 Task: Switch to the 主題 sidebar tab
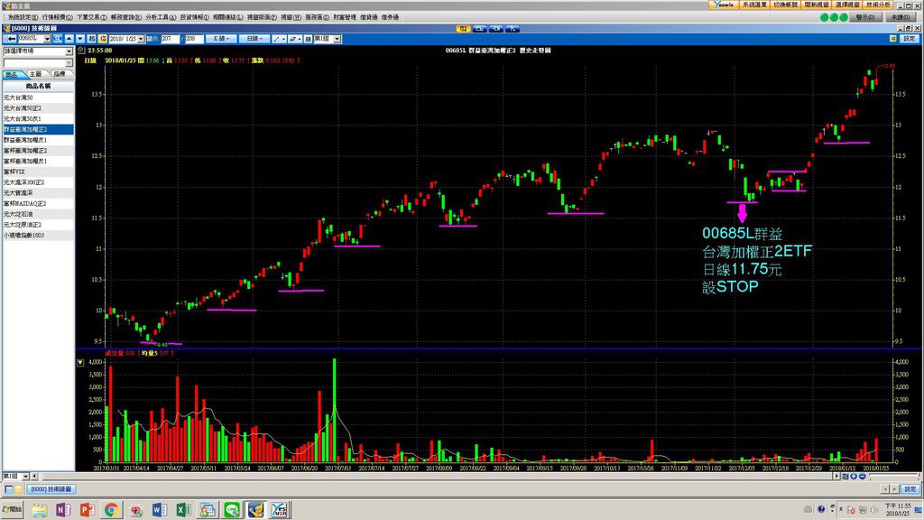tap(35, 74)
